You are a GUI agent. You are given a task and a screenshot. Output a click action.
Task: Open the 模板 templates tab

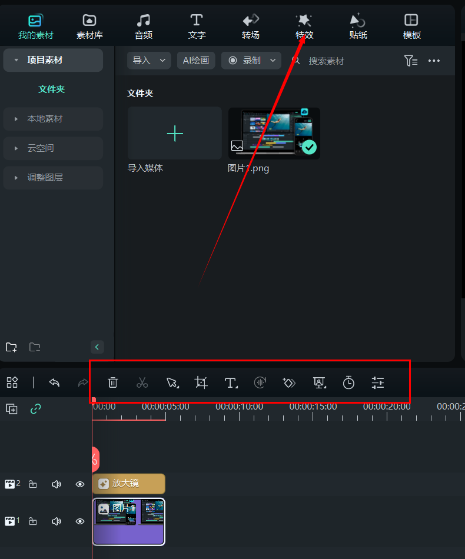(411, 26)
